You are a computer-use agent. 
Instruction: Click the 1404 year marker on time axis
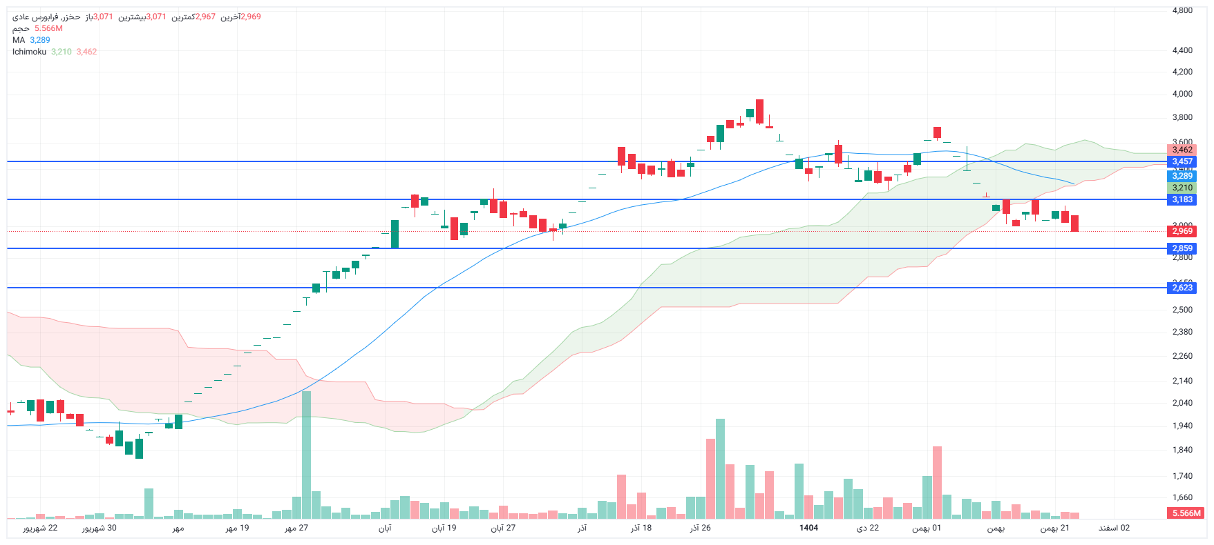[x=808, y=528]
